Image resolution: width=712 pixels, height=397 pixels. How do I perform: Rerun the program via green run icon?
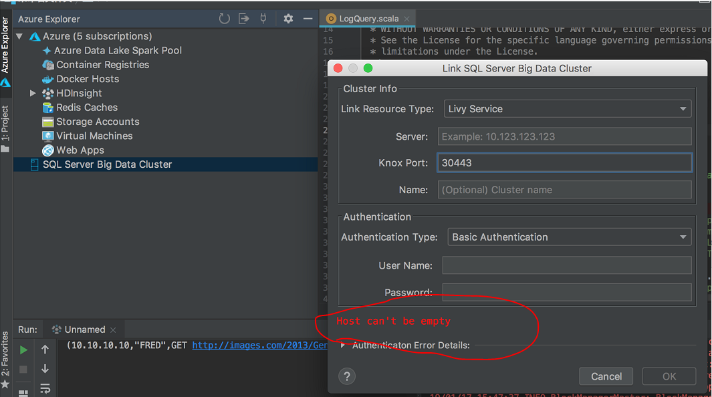(x=22, y=349)
